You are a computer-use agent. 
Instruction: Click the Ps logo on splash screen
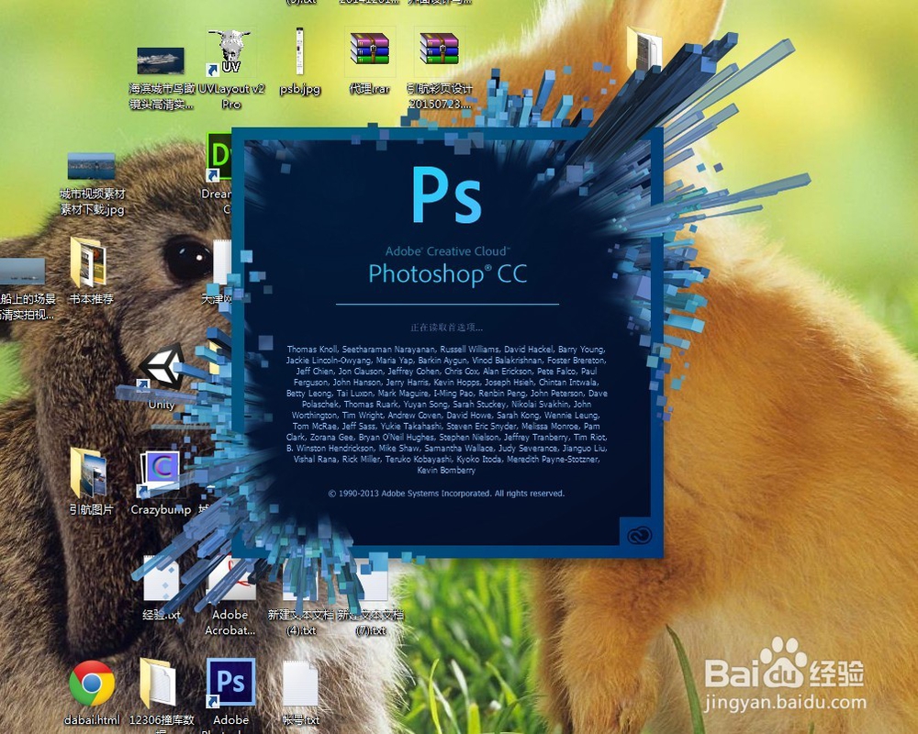click(447, 195)
